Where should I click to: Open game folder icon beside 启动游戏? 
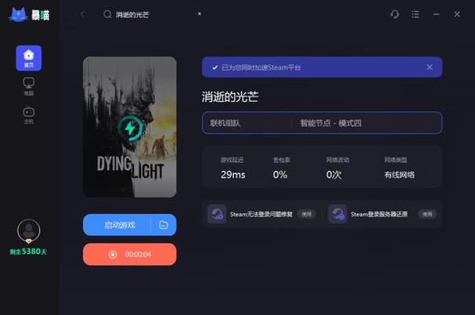point(164,225)
